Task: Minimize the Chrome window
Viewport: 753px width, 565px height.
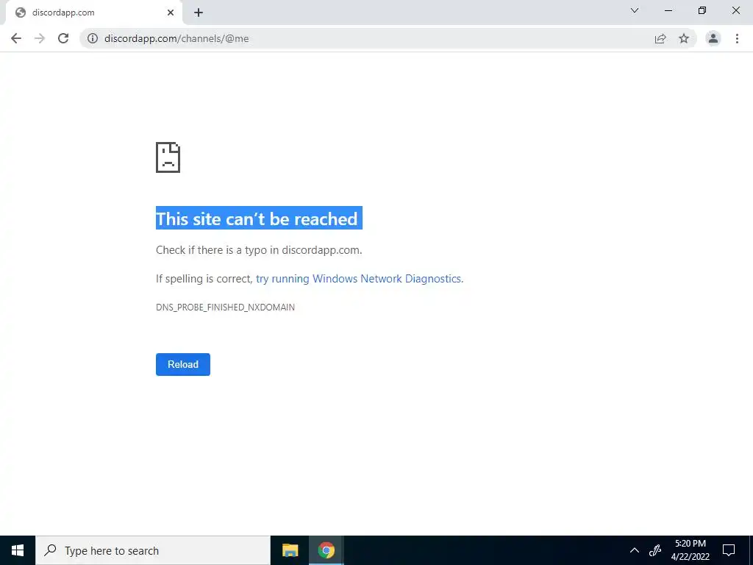Action: [668, 10]
